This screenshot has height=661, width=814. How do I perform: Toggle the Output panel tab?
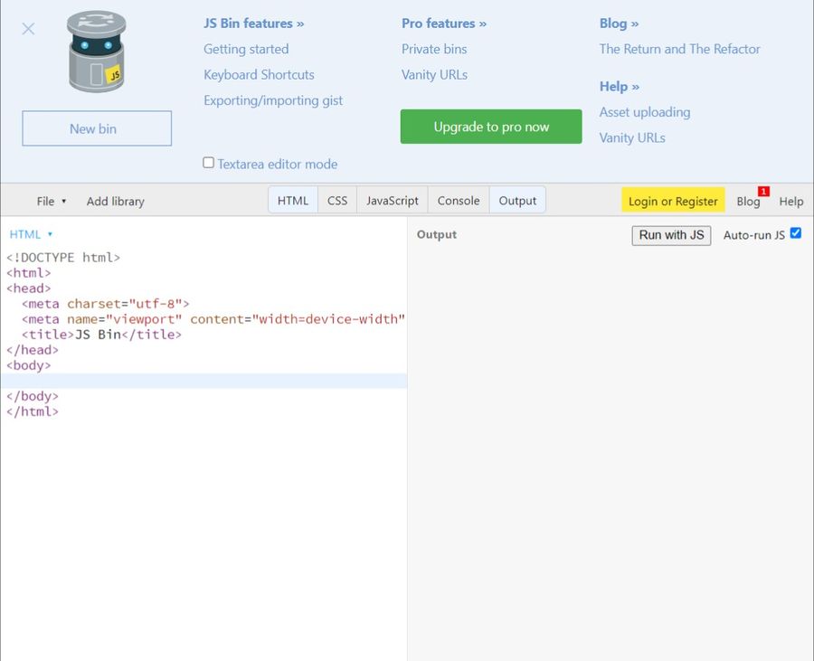tap(517, 201)
